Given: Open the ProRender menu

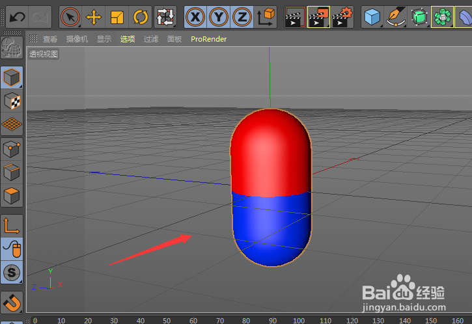Looking at the screenshot, I should [208, 39].
